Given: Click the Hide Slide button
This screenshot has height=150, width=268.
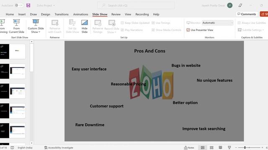Looking at the screenshot, I should [x=85, y=26].
